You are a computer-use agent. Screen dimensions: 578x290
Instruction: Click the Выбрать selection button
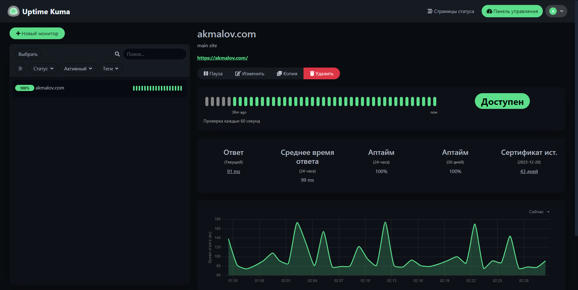[28, 54]
